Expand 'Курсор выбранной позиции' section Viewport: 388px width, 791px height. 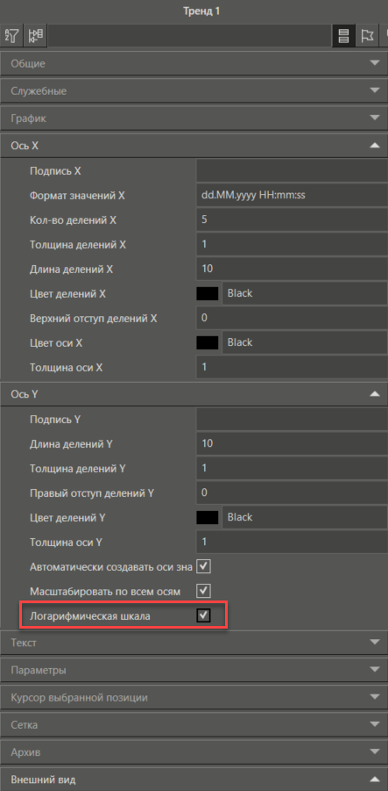point(194,698)
